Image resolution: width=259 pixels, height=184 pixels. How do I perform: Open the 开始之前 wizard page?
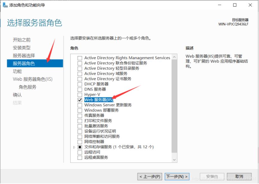(x=22, y=40)
